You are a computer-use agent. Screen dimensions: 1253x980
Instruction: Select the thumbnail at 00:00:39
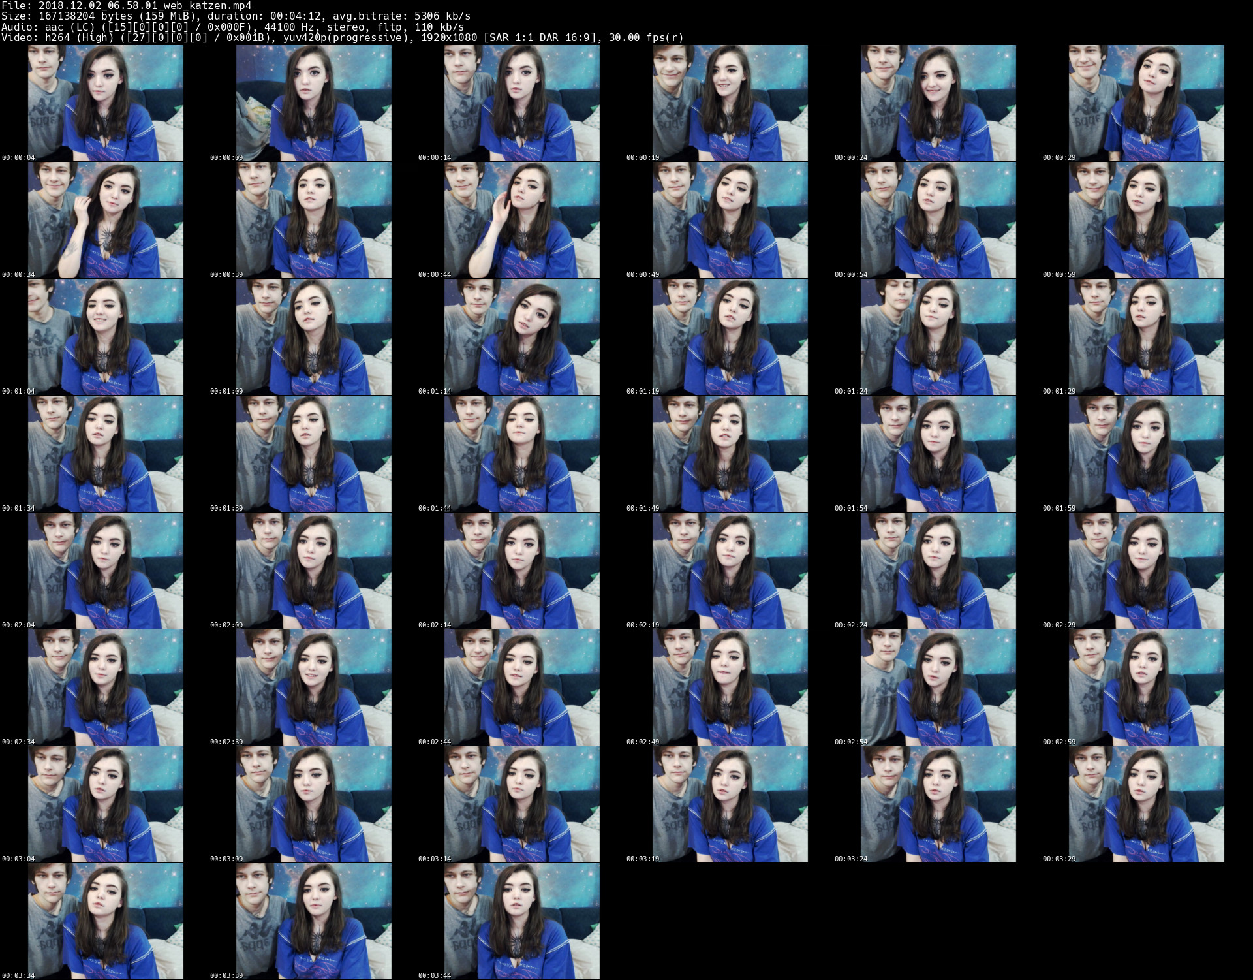click(x=314, y=220)
